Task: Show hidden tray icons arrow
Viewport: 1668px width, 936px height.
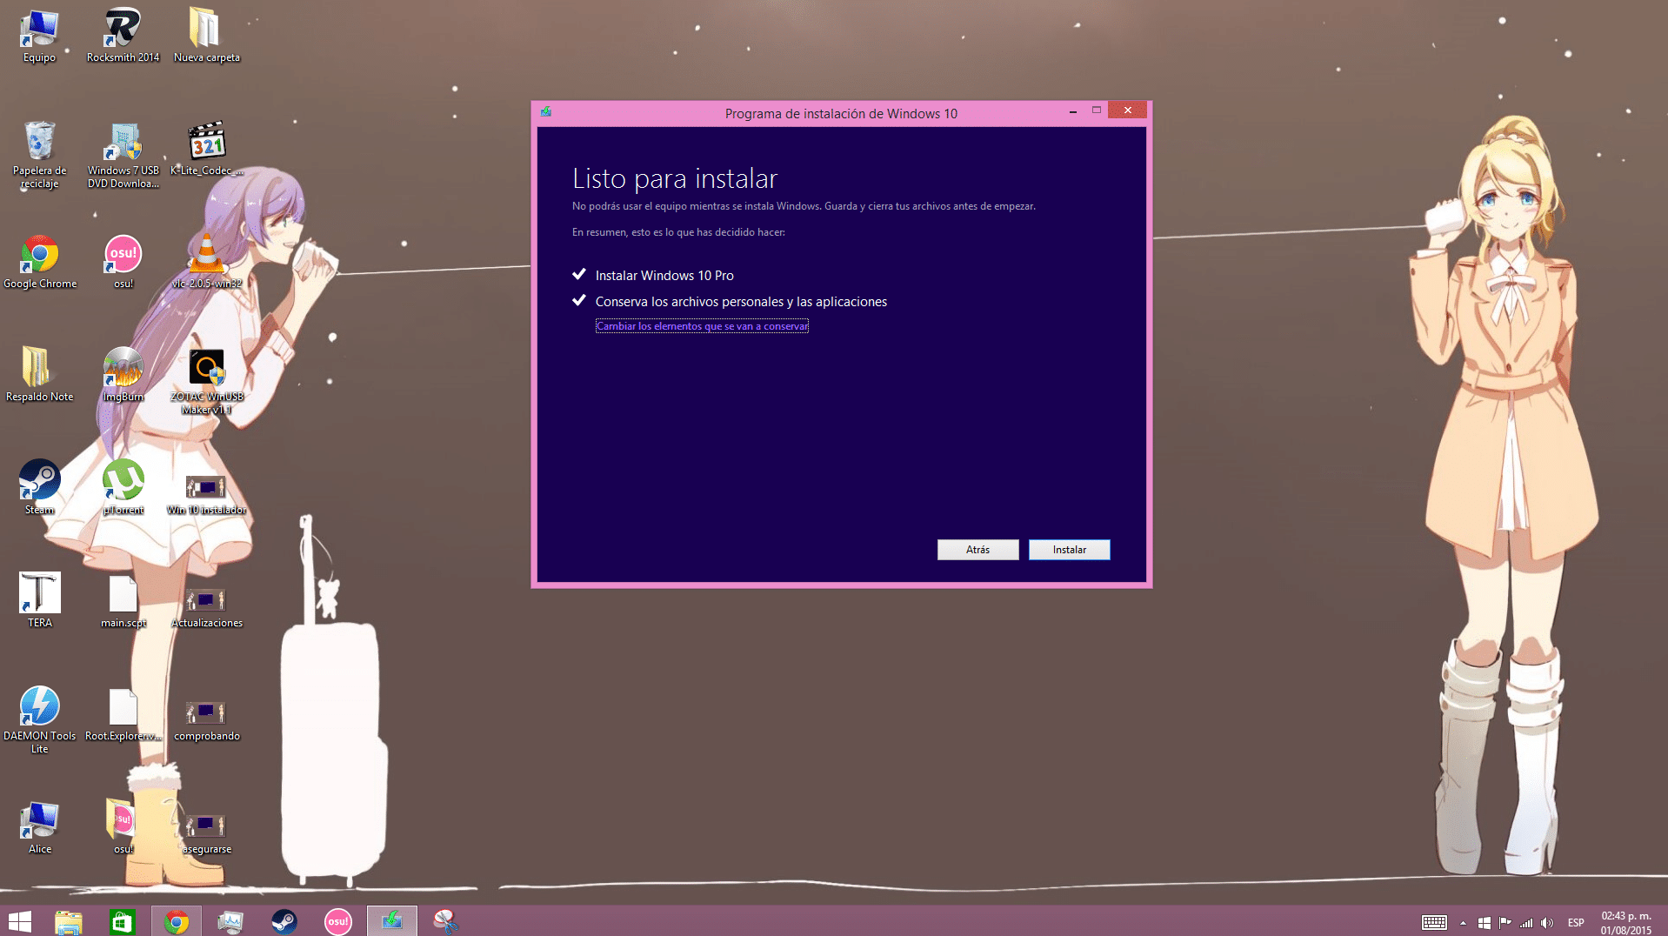Action: click(1463, 923)
